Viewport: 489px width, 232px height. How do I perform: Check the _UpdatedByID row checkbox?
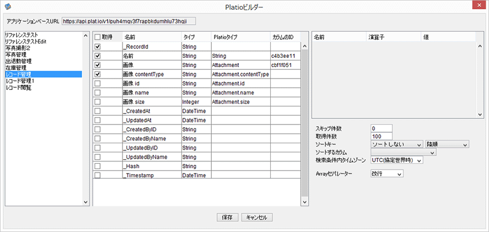point(97,148)
